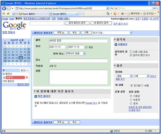Switch to the Daum 캘린더 tab
Screen dimensions: 161x134
[33, 14]
